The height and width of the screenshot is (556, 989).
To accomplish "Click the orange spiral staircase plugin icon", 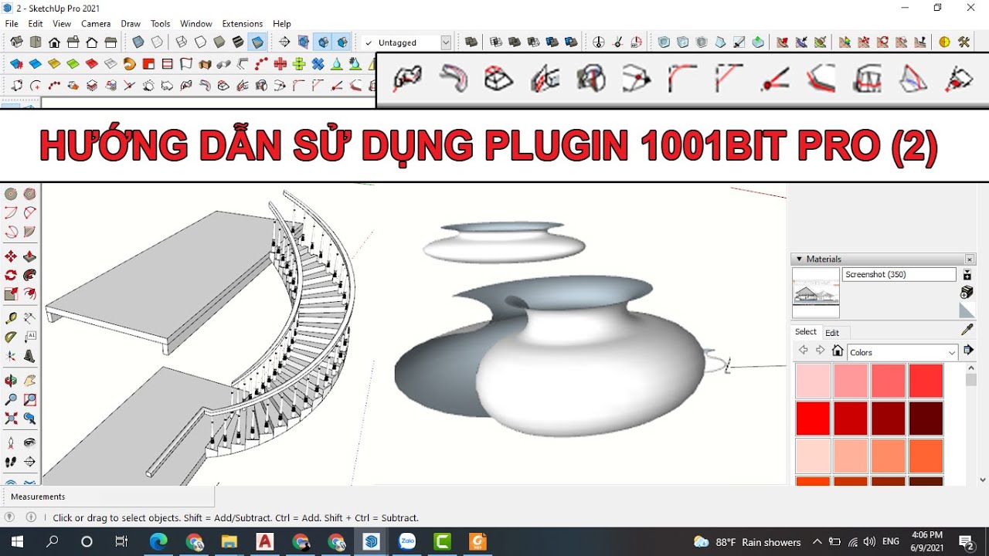I will click(130, 64).
